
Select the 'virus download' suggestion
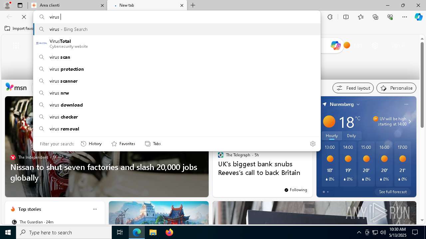point(177,105)
